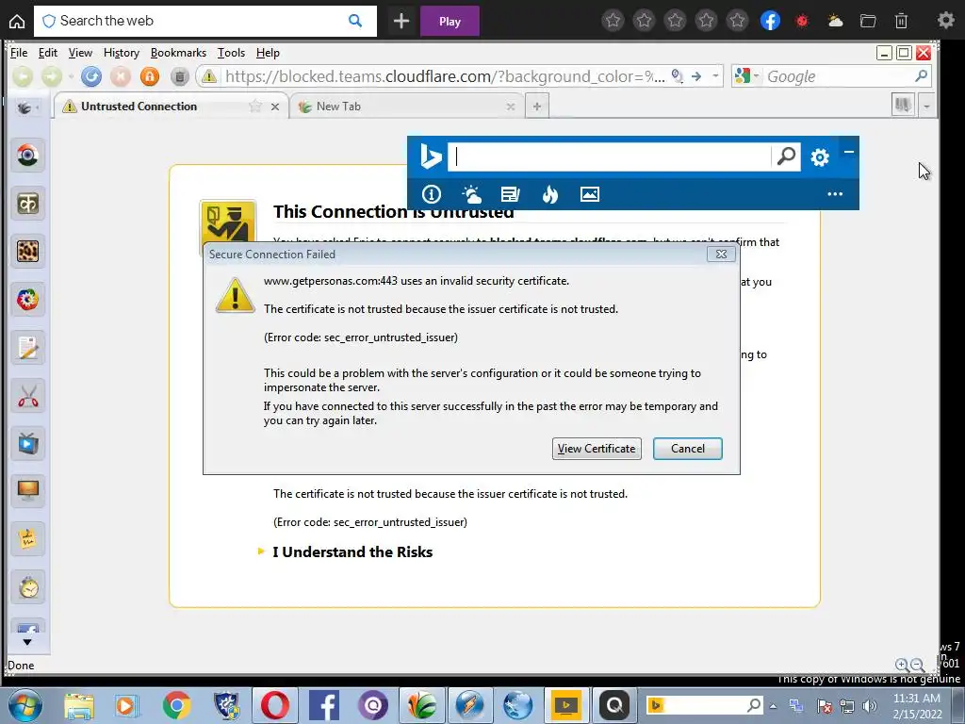Image resolution: width=965 pixels, height=724 pixels.
Task: Open the colorful flower sidebar icon
Action: pos(27,300)
